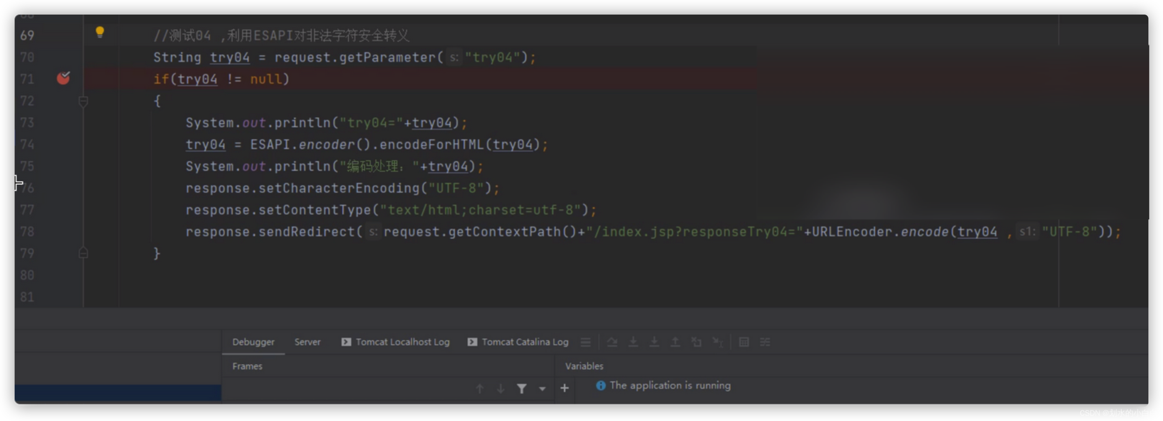Click the frames filter funnel icon
The width and height of the screenshot is (1163, 421).
pos(521,389)
